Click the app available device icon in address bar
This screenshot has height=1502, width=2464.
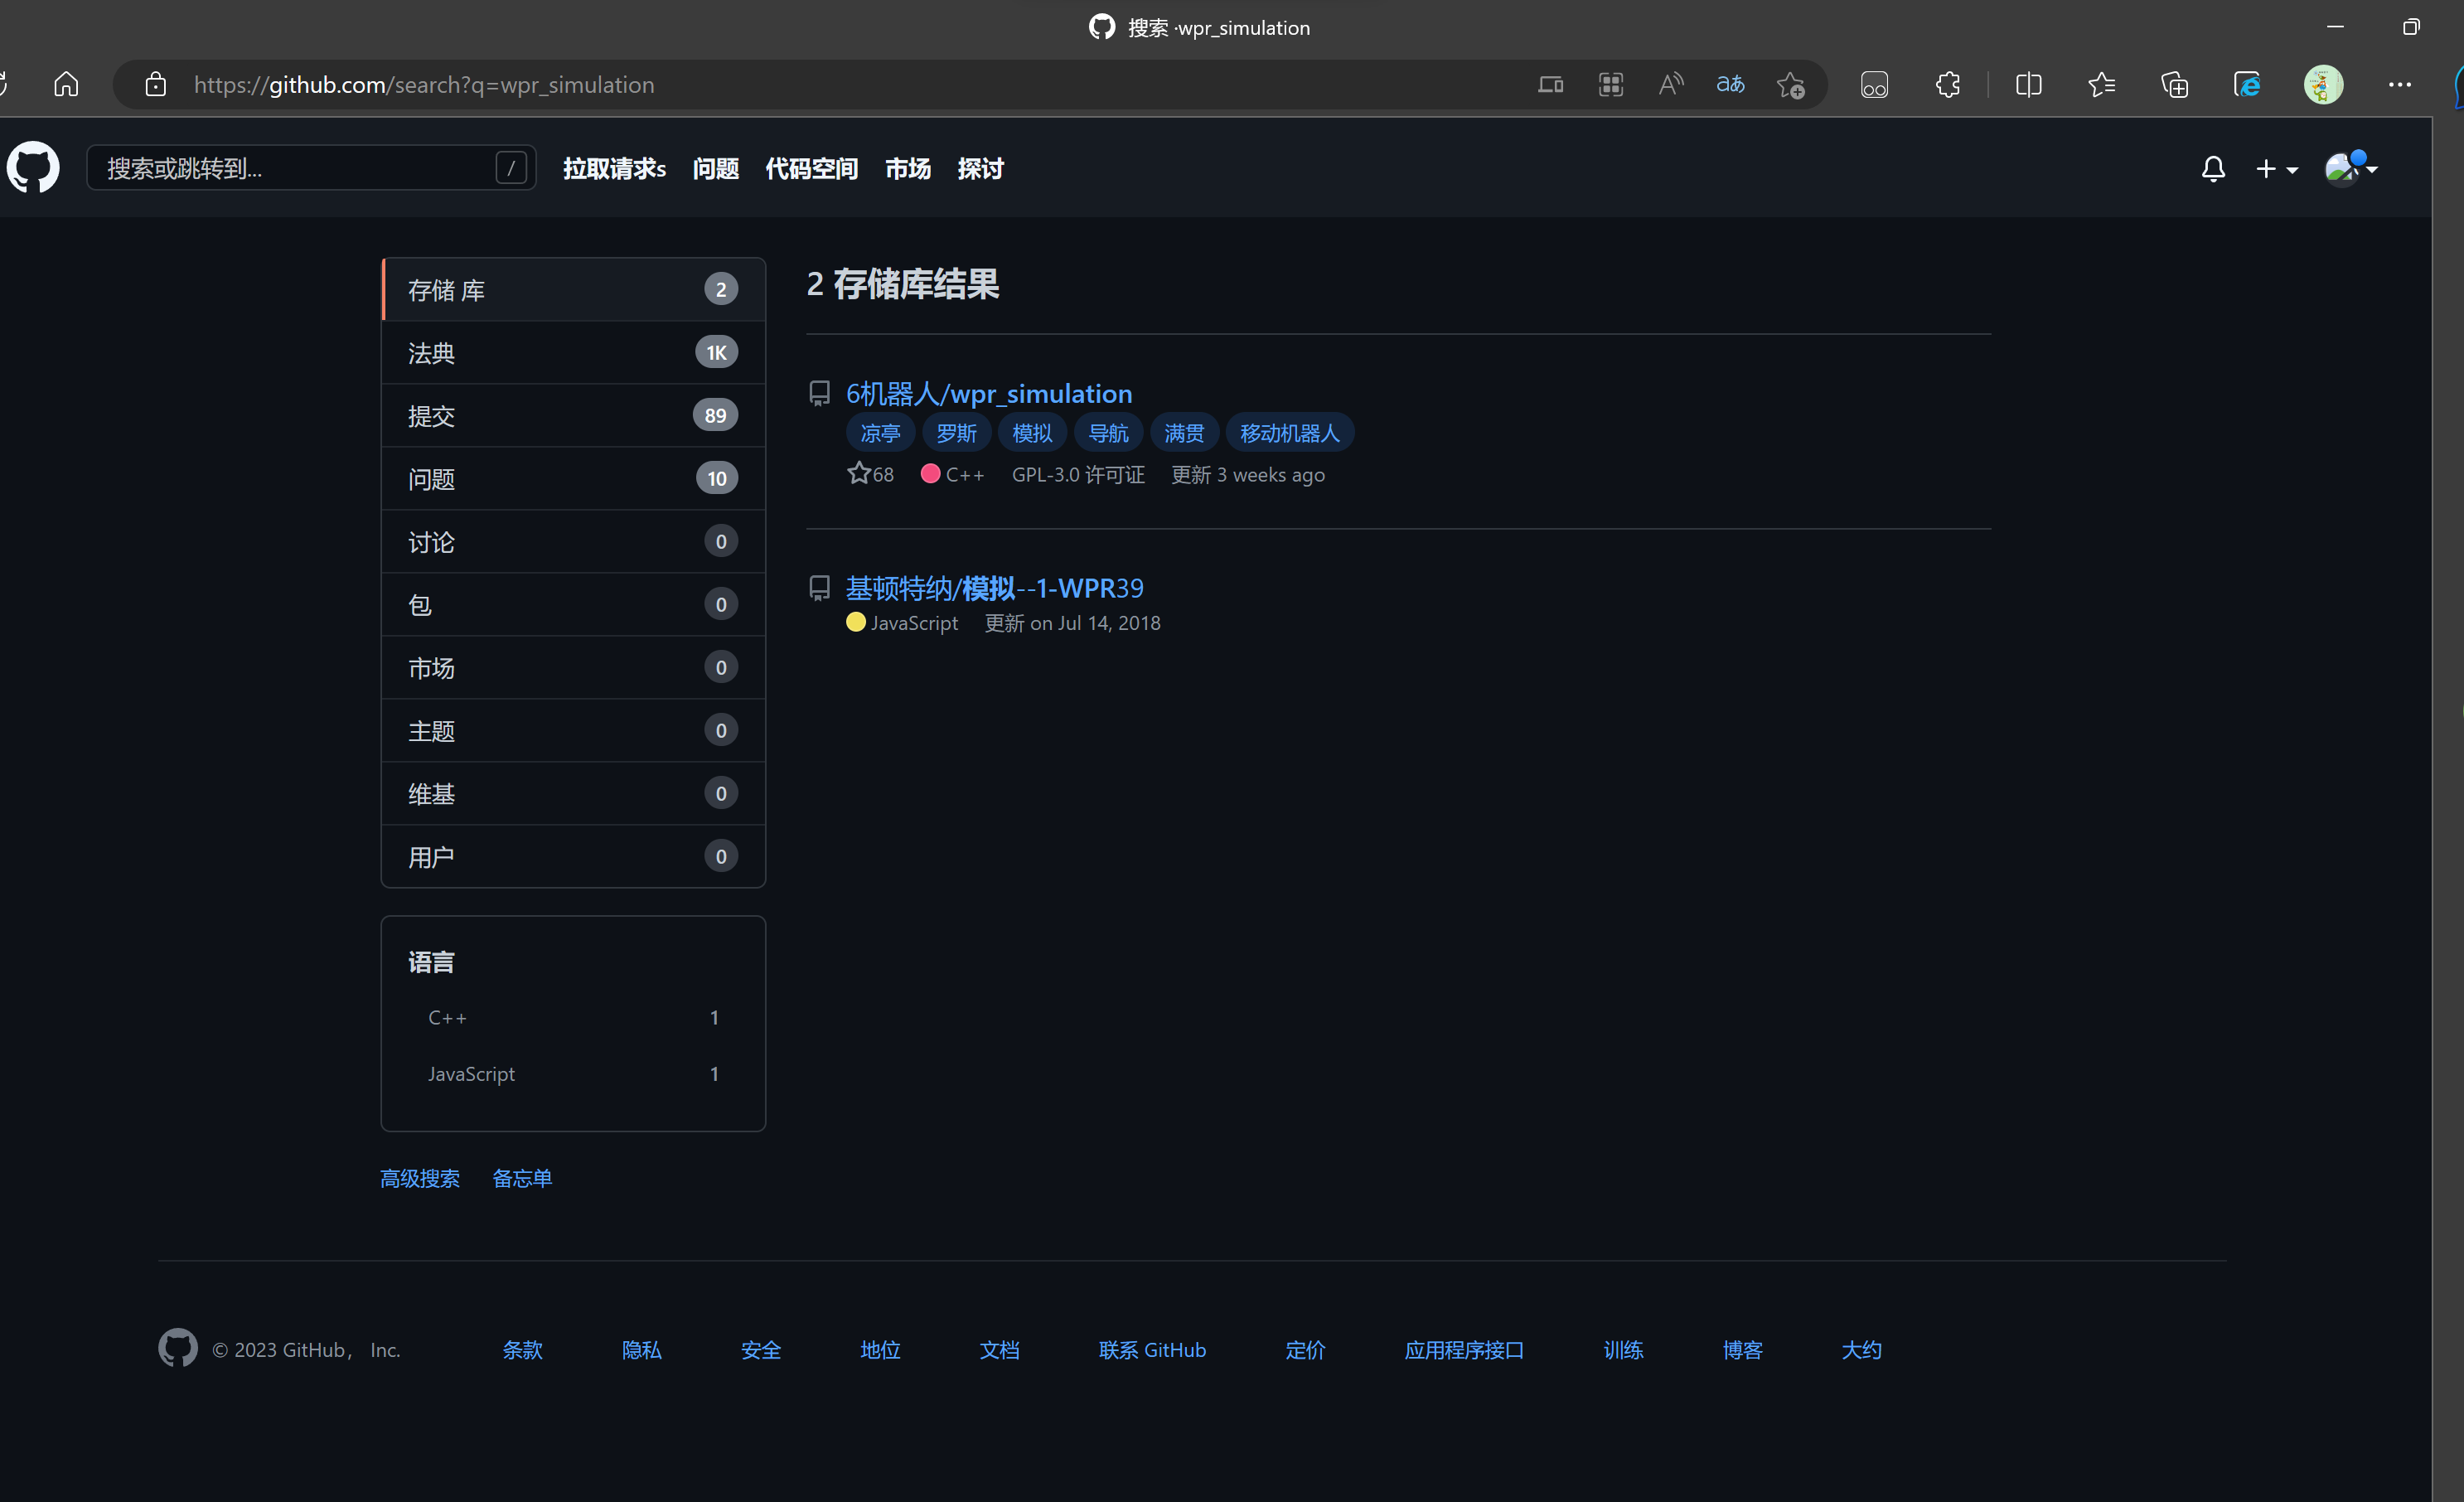[x=1550, y=84]
